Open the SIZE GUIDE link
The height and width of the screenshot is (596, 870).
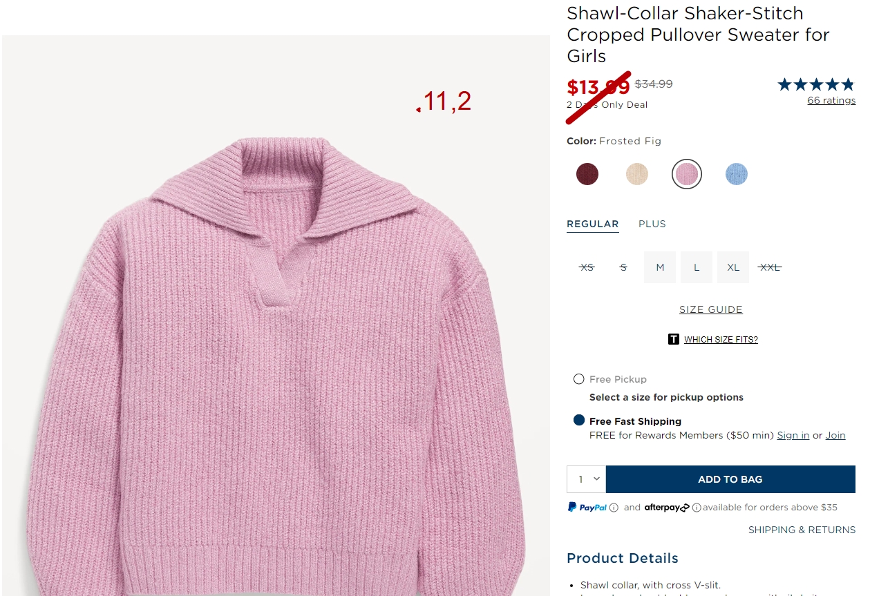(711, 309)
